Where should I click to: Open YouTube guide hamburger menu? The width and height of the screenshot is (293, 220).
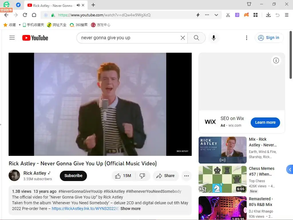(x=12, y=38)
